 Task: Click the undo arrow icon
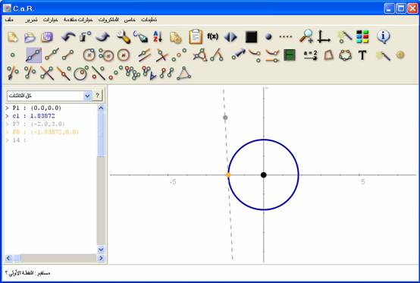point(68,37)
